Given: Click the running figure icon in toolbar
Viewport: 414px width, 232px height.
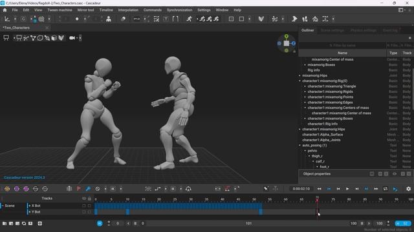Looking at the screenshot, I should click(189, 19).
